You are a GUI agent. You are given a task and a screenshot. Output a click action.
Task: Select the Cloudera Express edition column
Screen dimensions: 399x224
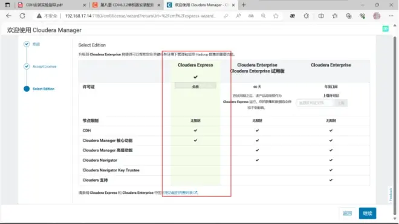(x=195, y=65)
